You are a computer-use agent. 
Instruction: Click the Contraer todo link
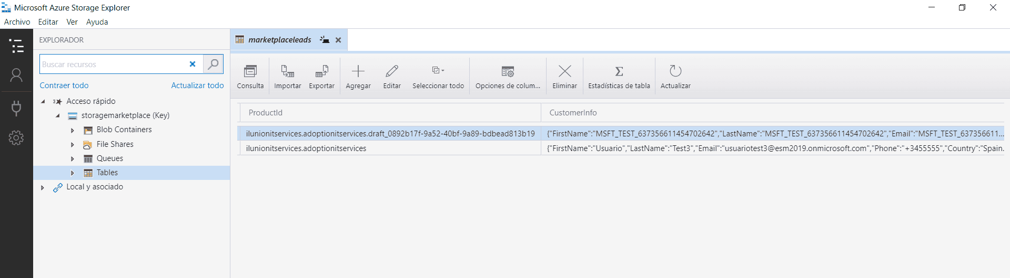pyautogui.click(x=64, y=85)
